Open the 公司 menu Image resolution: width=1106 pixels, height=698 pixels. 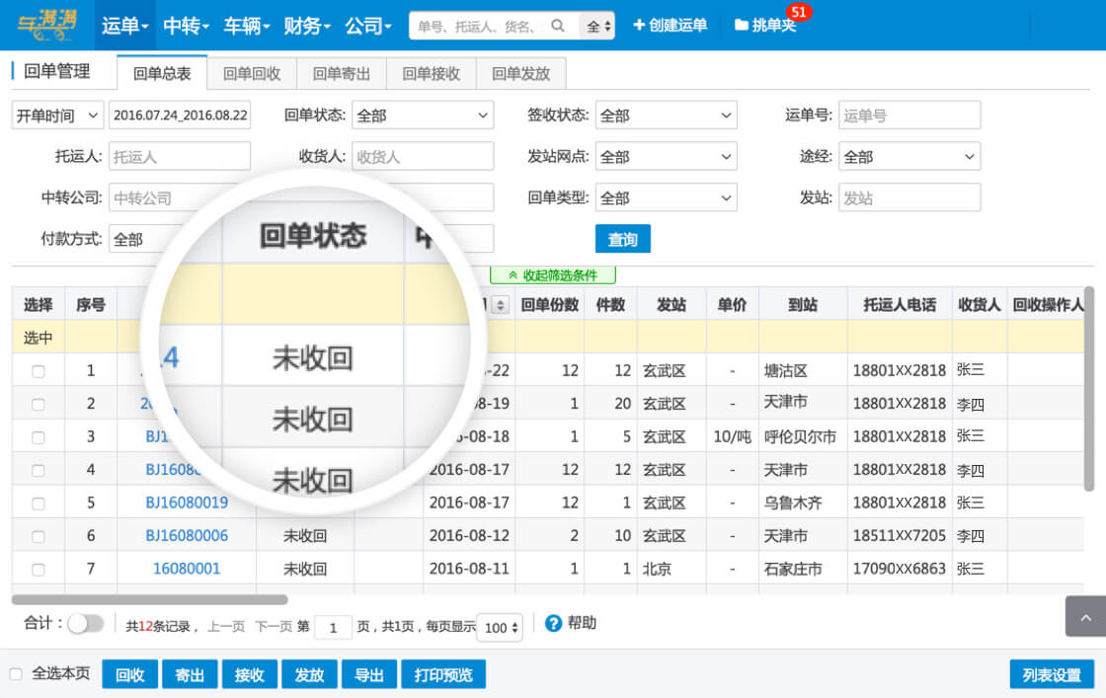367,26
